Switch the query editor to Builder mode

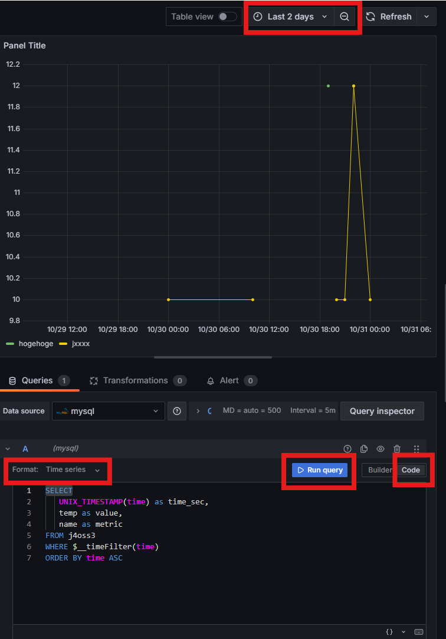379,470
